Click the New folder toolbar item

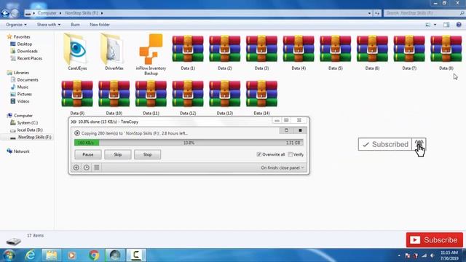pos(100,25)
